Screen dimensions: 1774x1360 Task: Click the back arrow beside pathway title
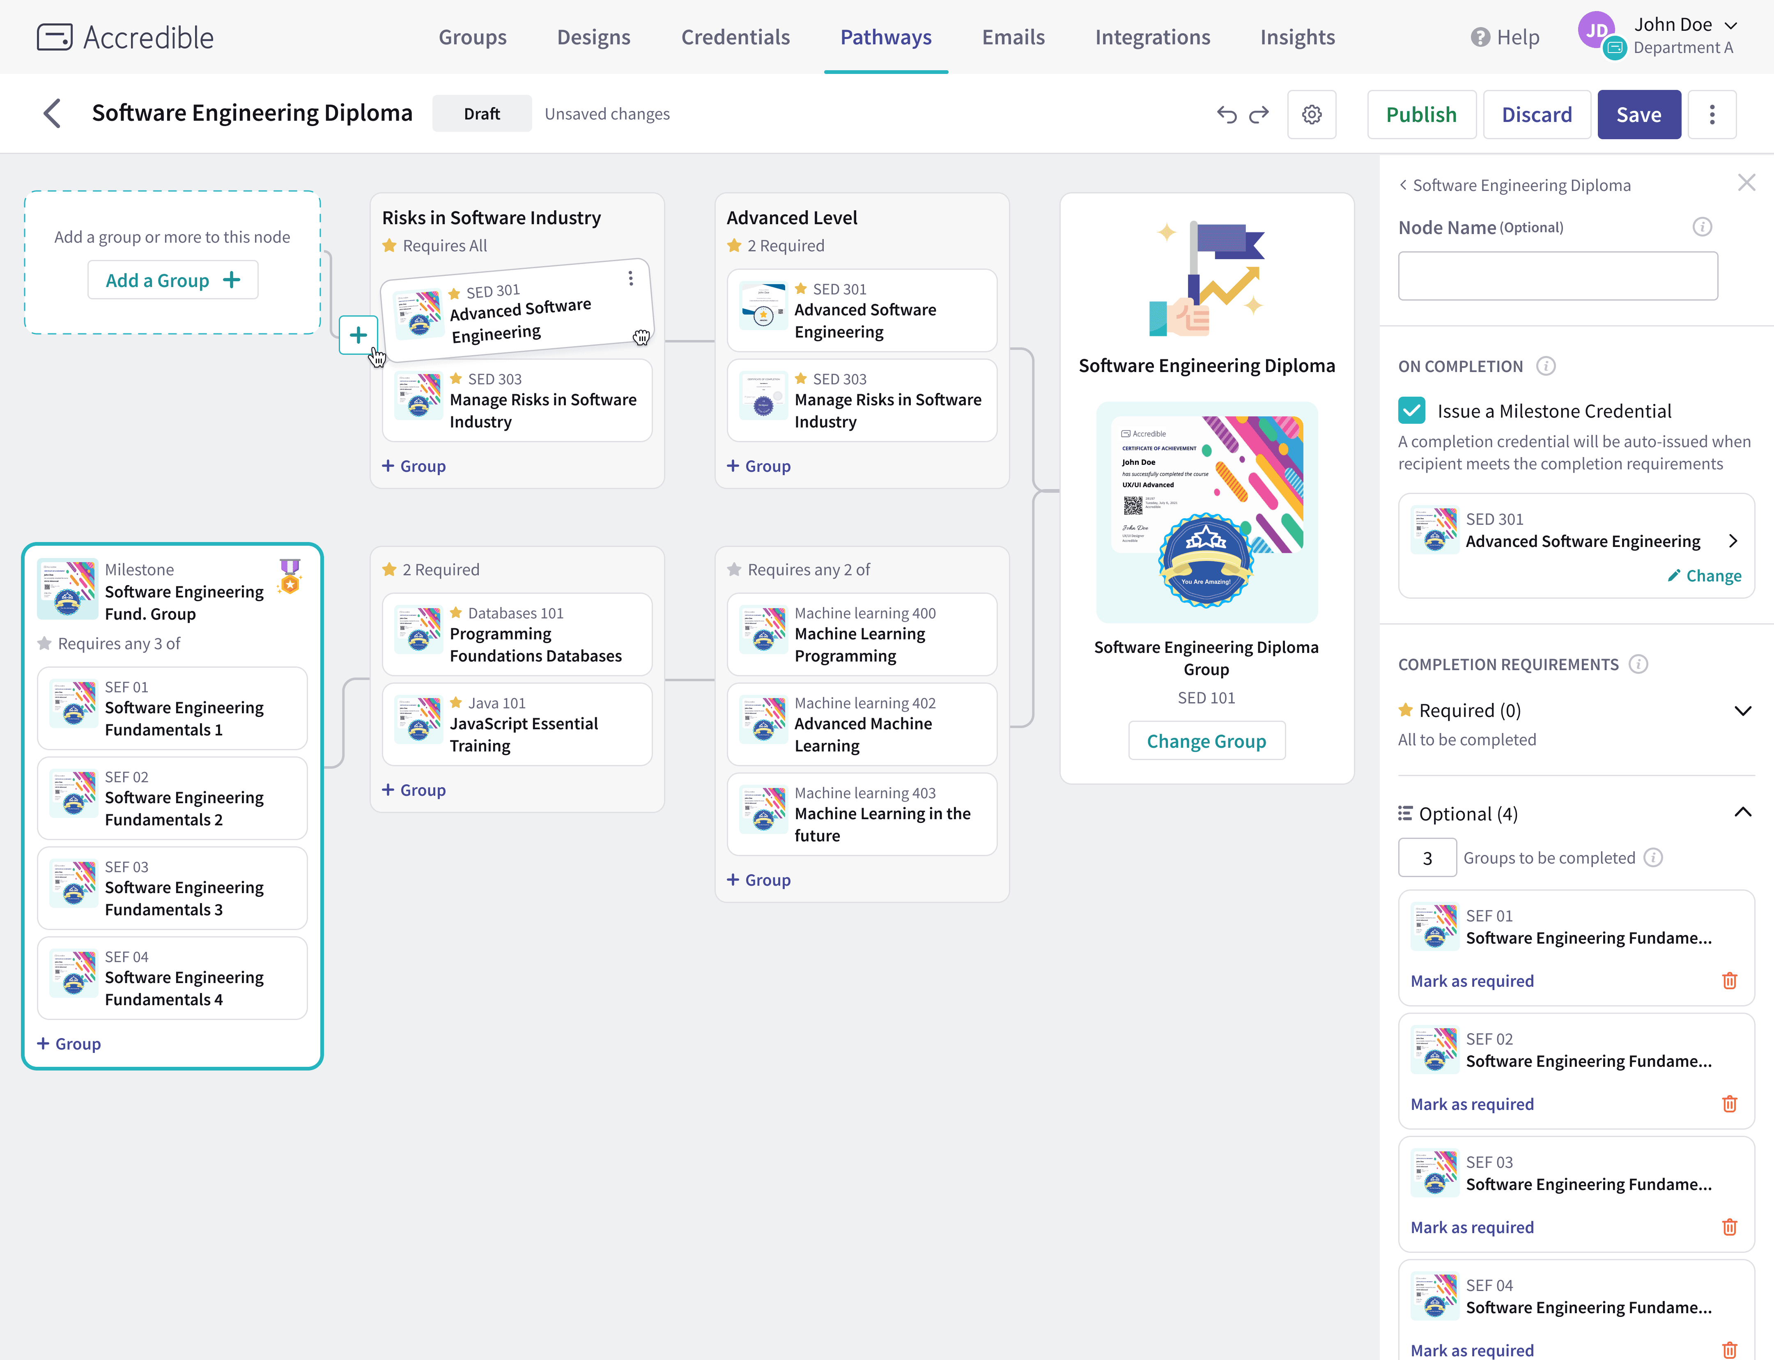53,113
